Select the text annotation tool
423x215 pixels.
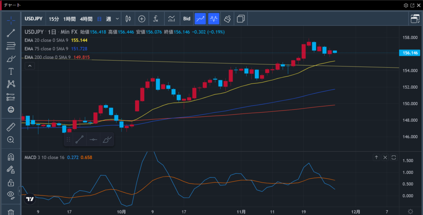coord(11,71)
